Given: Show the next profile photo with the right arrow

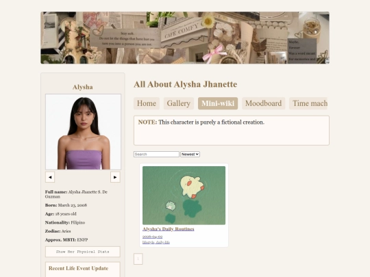Looking at the screenshot, I should (115, 177).
